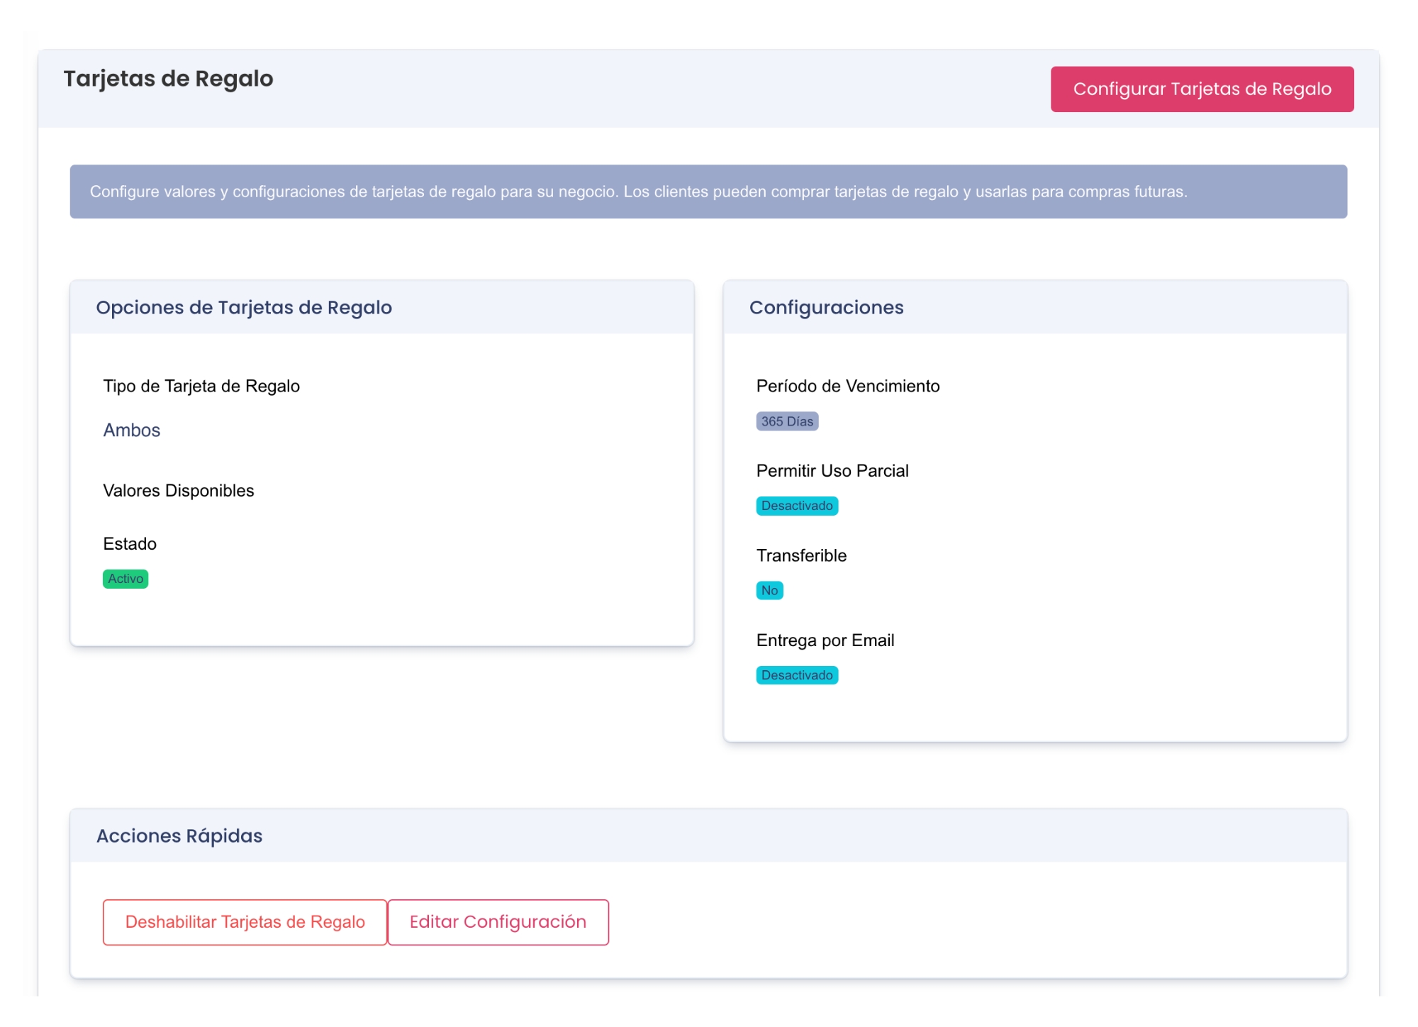This screenshot has height=1027, width=1418.
Task: Click the Acciones Rápidas section header
Action: [x=179, y=836]
